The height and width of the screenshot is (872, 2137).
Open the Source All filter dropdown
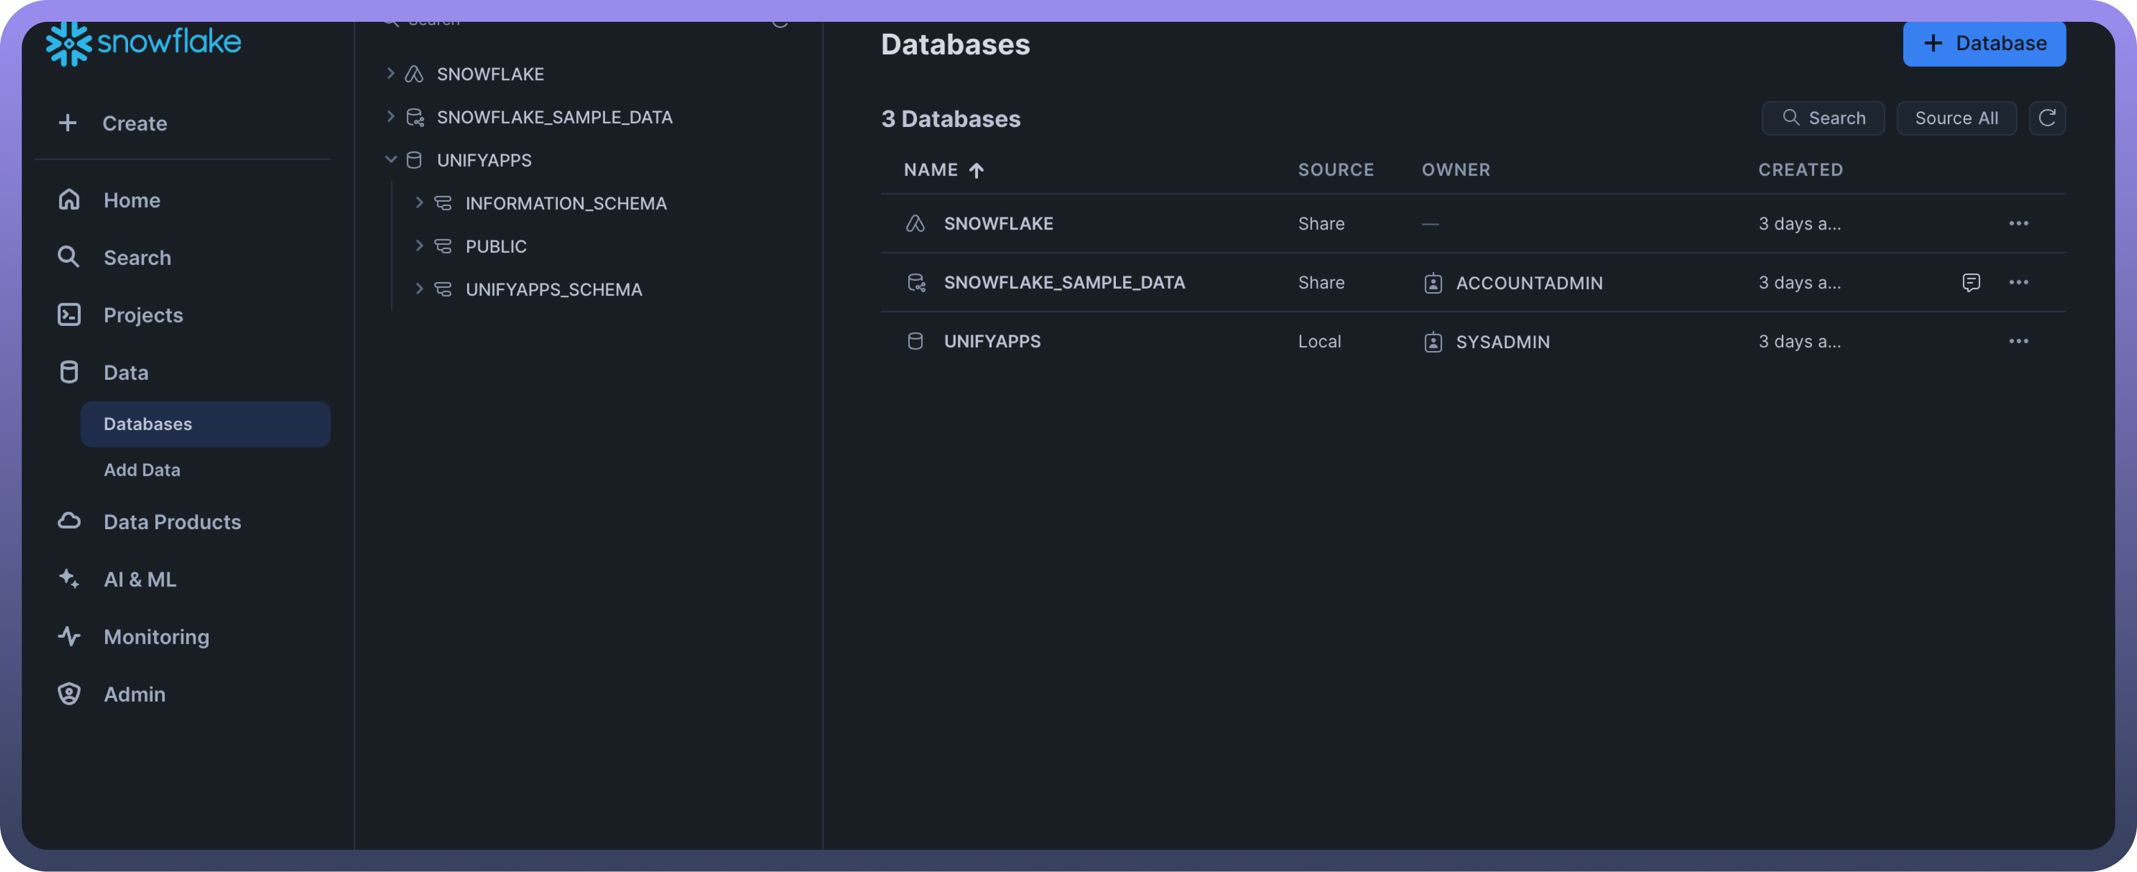tap(1955, 118)
